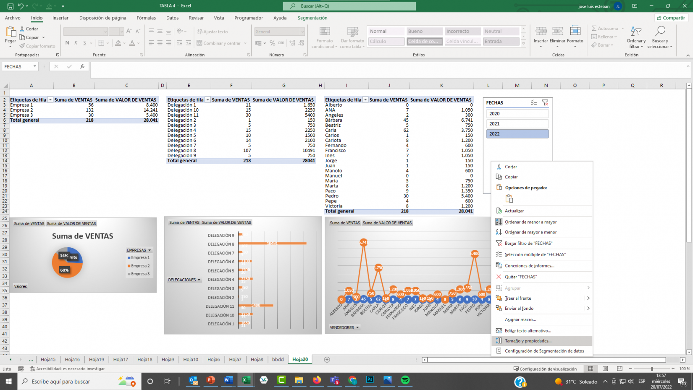The height and width of the screenshot is (390, 693).
Task: Click the Pegar clipboard icon
Action: pyautogui.click(x=10, y=32)
